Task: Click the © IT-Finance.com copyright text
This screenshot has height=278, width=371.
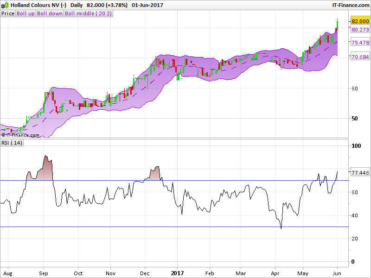Action: point(20,135)
